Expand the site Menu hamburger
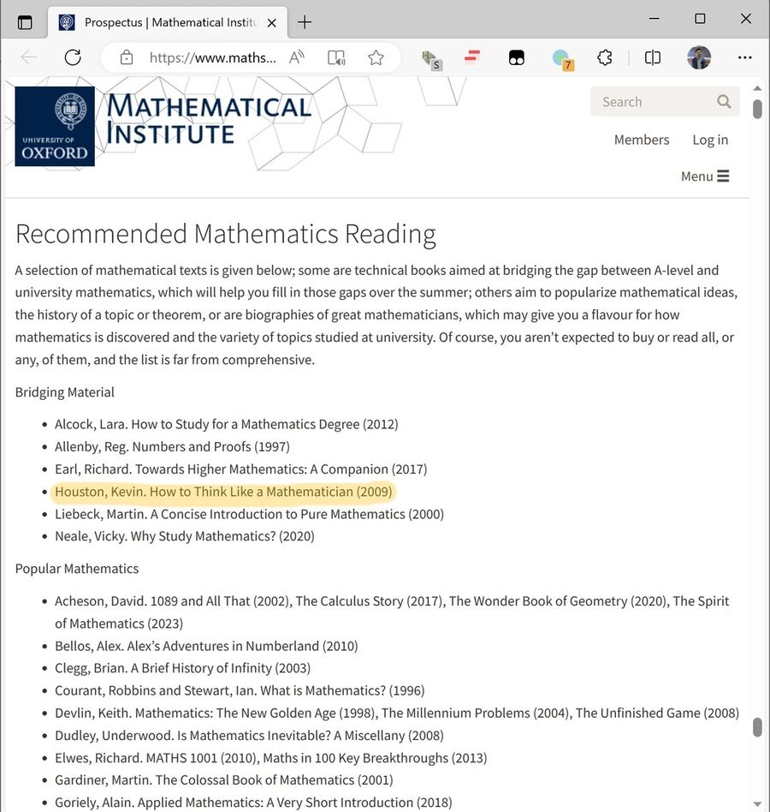The height and width of the screenshot is (812, 770). [705, 176]
